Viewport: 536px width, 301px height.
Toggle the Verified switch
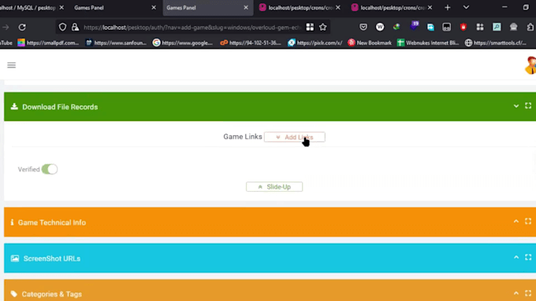pos(50,169)
